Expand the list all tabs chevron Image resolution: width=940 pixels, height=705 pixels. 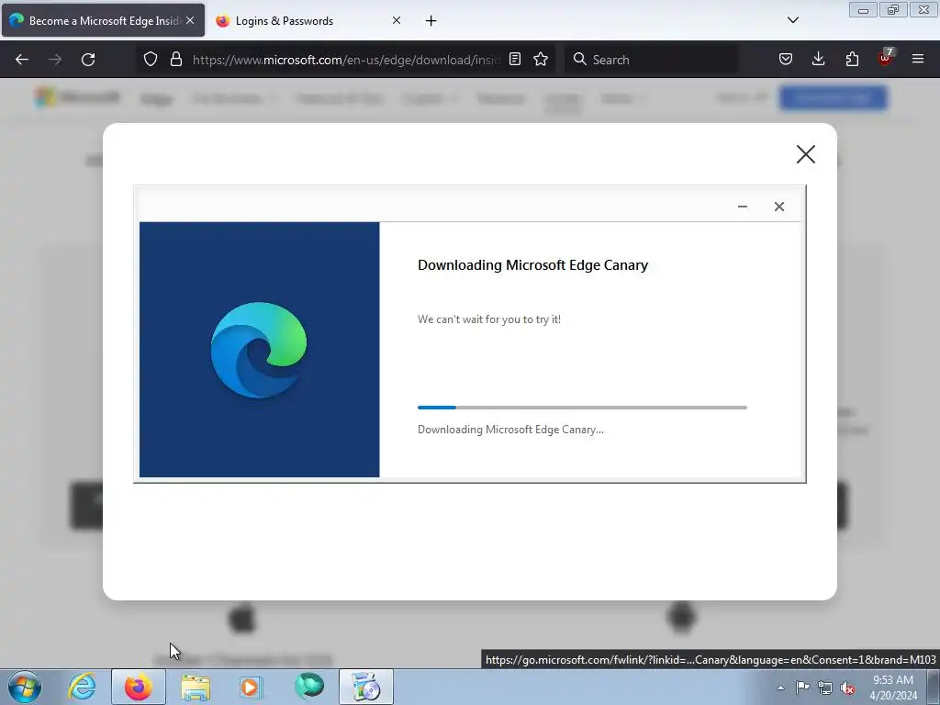click(x=792, y=20)
